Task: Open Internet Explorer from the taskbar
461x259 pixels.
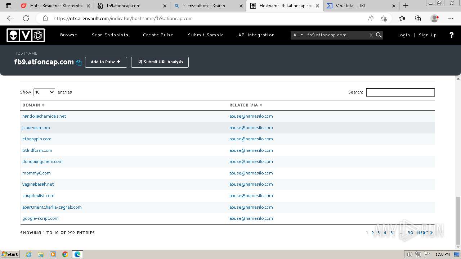Action: point(28,254)
